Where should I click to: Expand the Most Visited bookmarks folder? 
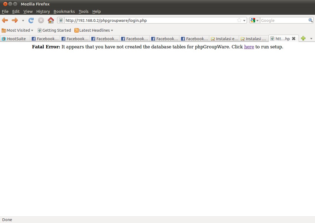(17, 30)
